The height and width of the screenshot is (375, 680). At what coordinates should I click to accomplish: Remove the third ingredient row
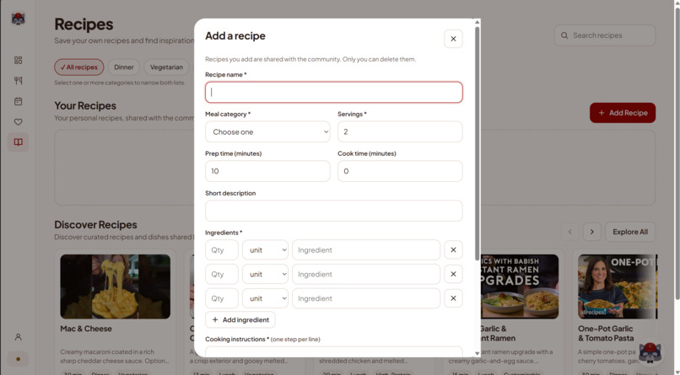(453, 298)
